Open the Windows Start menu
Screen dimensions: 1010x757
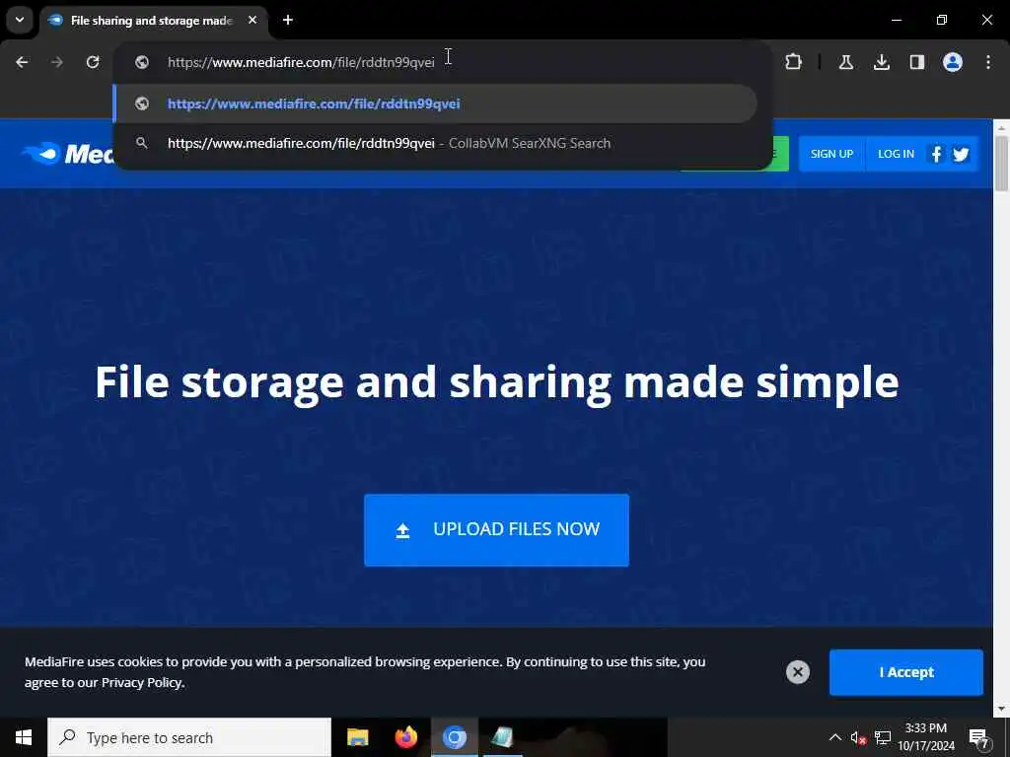point(24,737)
